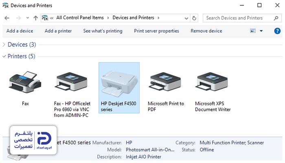Screen dimensions: 285x163
Task: Select the Fax printer icon
Action: (x=25, y=82)
